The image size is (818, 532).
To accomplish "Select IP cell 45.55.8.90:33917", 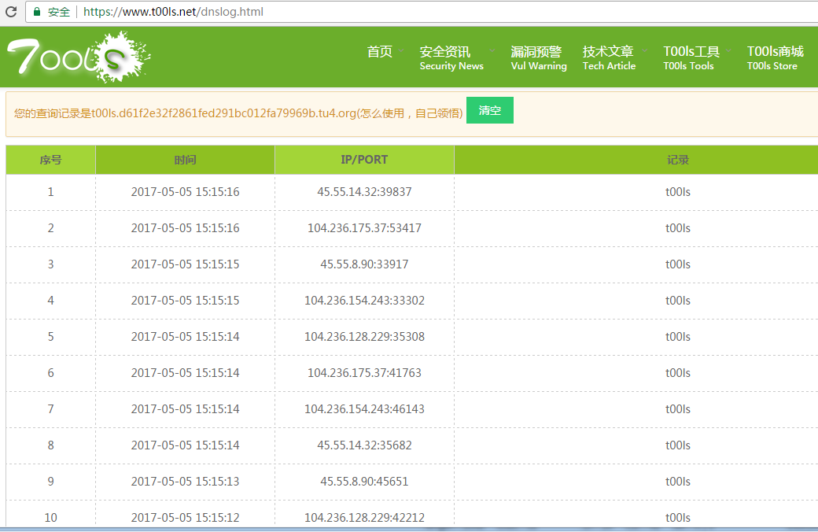I will click(364, 264).
